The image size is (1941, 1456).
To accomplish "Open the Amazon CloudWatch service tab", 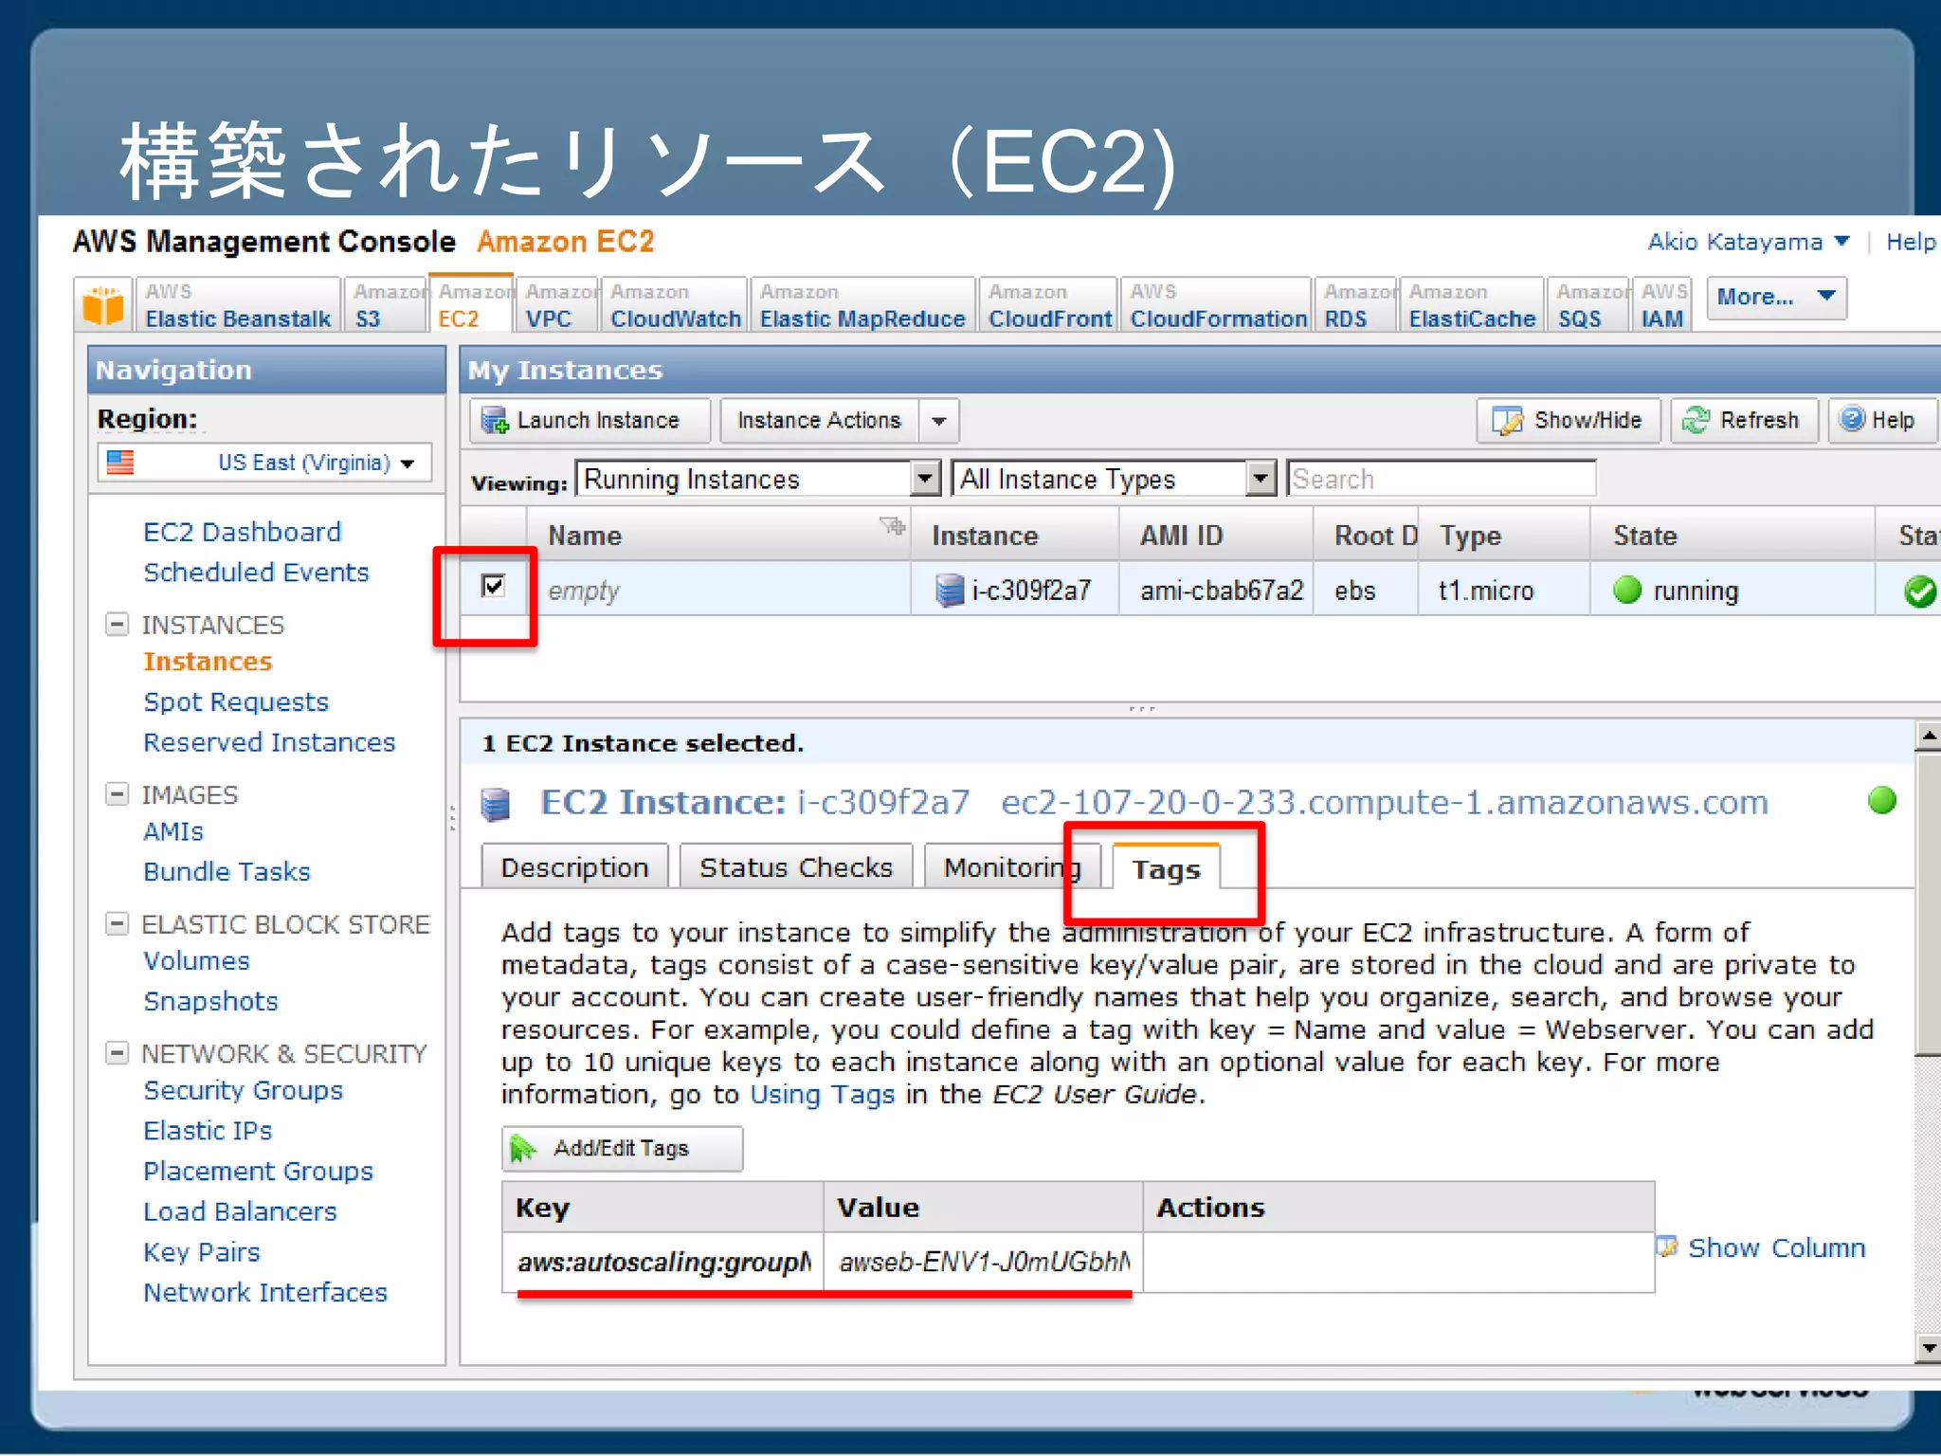I will pyautogui.click(x=675, y=305).
